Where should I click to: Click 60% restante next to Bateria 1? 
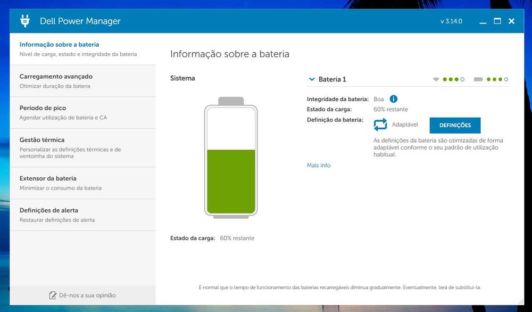click(x=390, y=109)
